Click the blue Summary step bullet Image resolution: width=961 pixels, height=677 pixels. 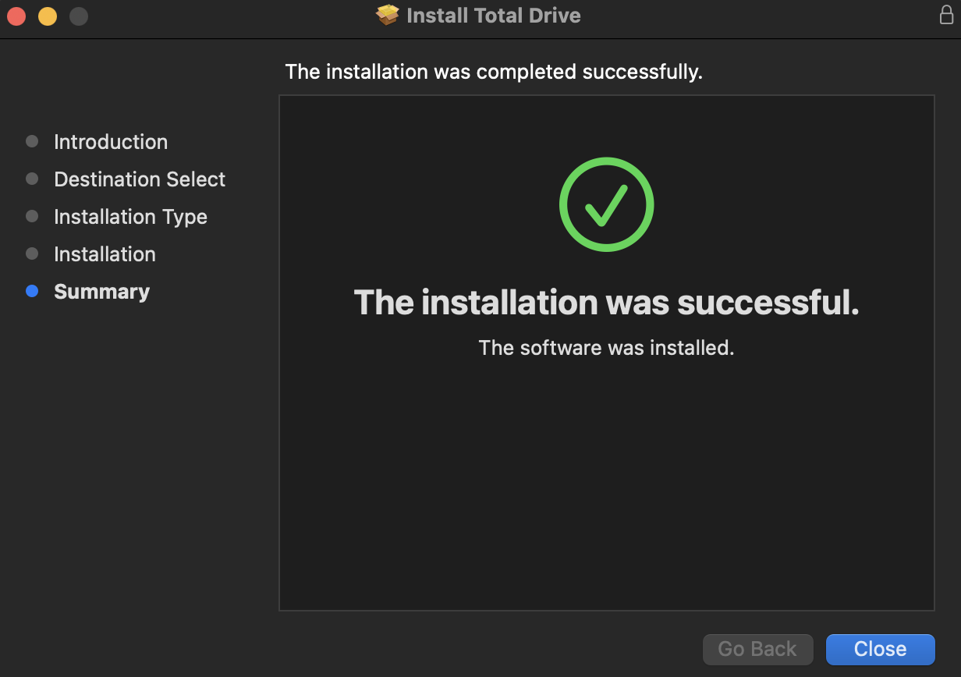point(32,291)
